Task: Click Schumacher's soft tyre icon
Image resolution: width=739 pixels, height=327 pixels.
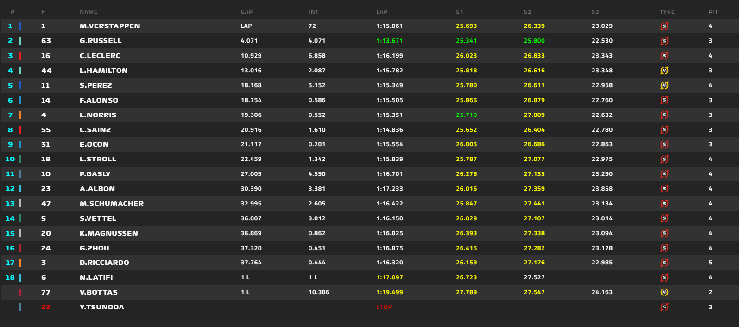Action: tap(664, 204)
